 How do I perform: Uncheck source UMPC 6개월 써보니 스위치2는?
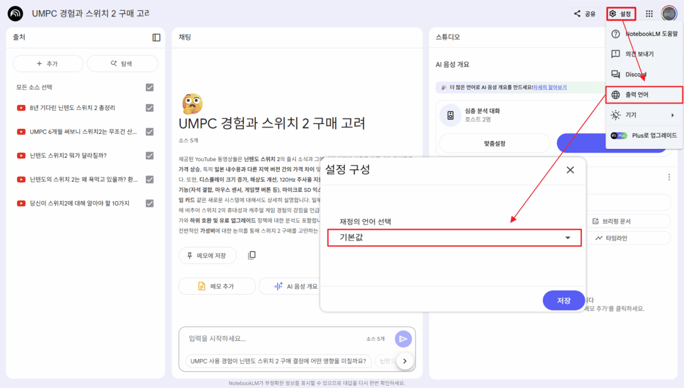[149, 132]
